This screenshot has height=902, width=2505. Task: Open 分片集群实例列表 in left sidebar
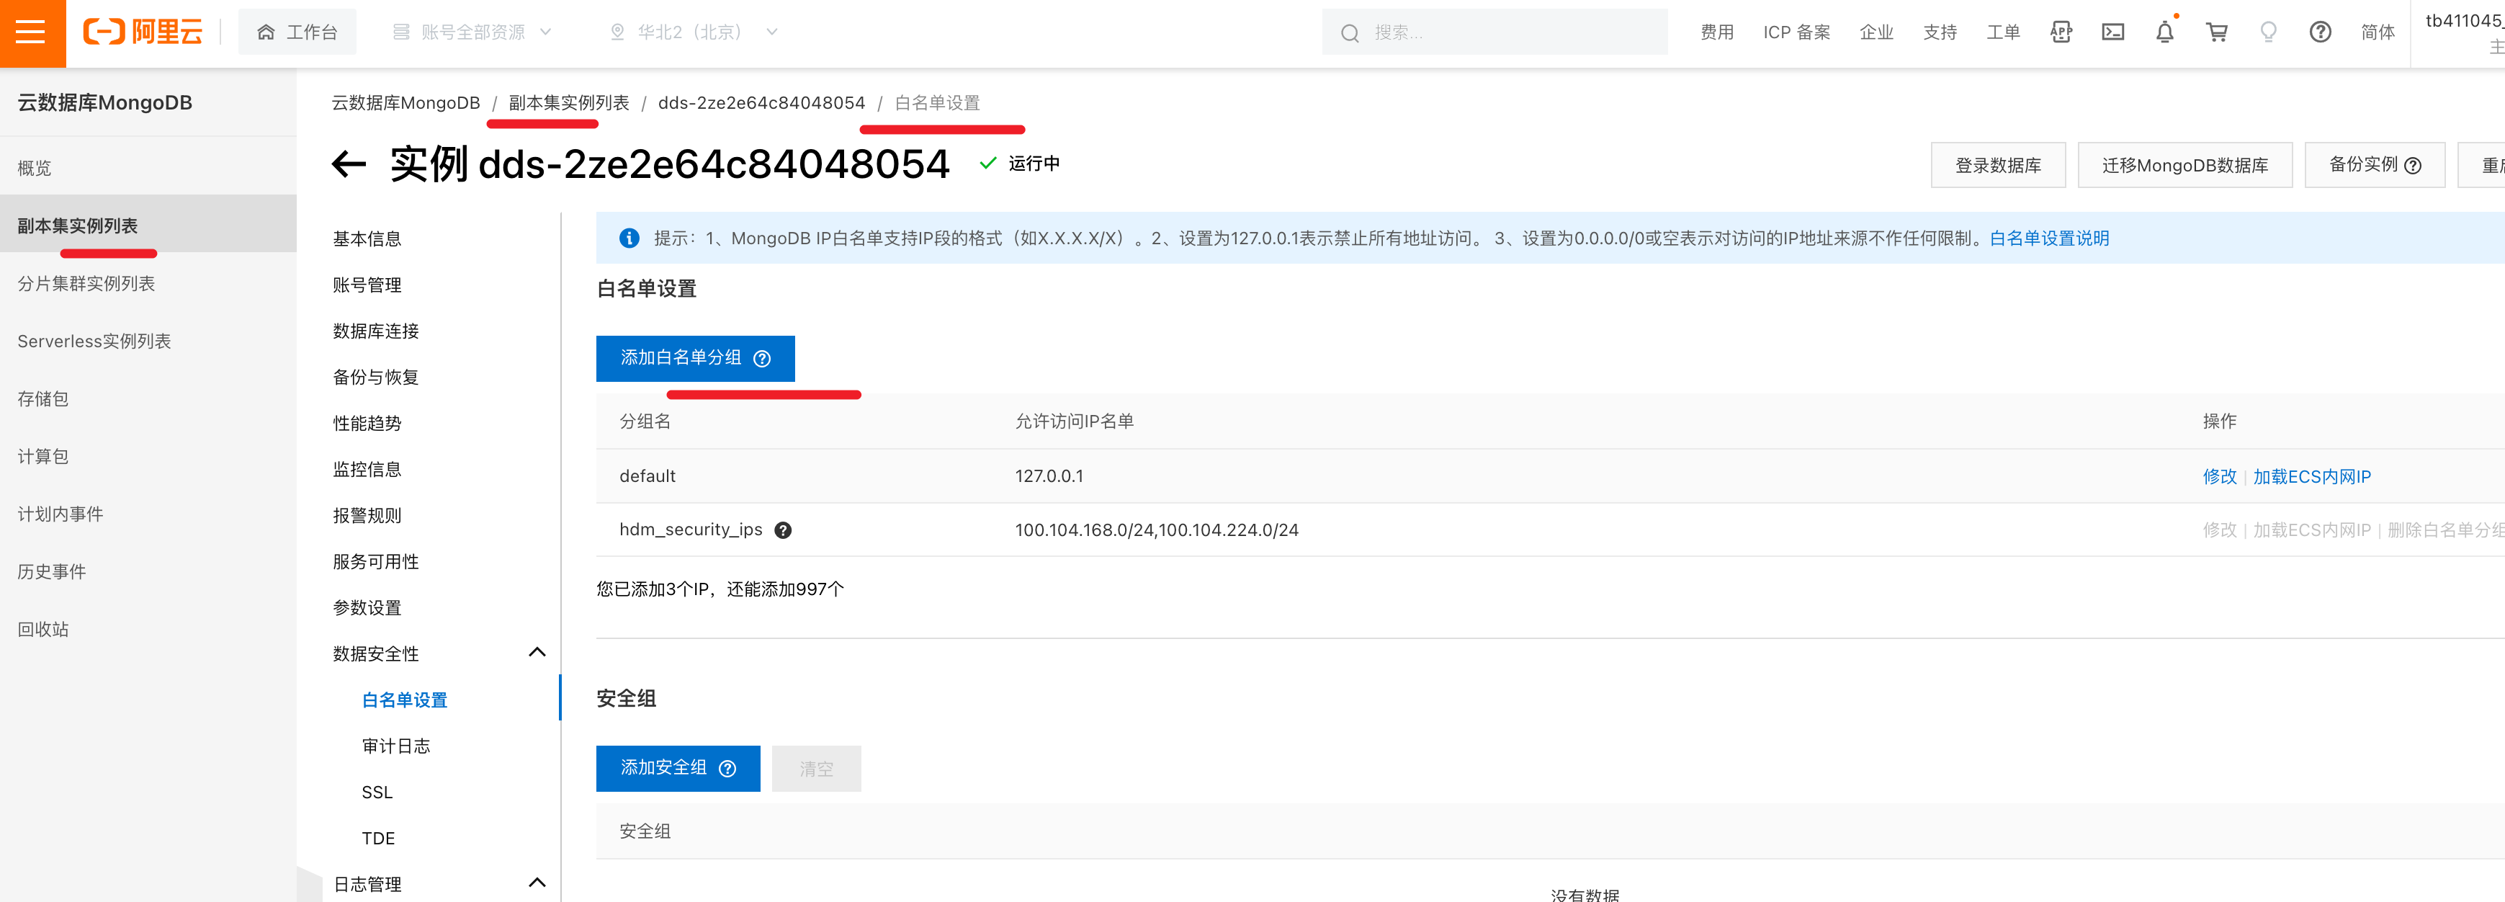[86, 283]
